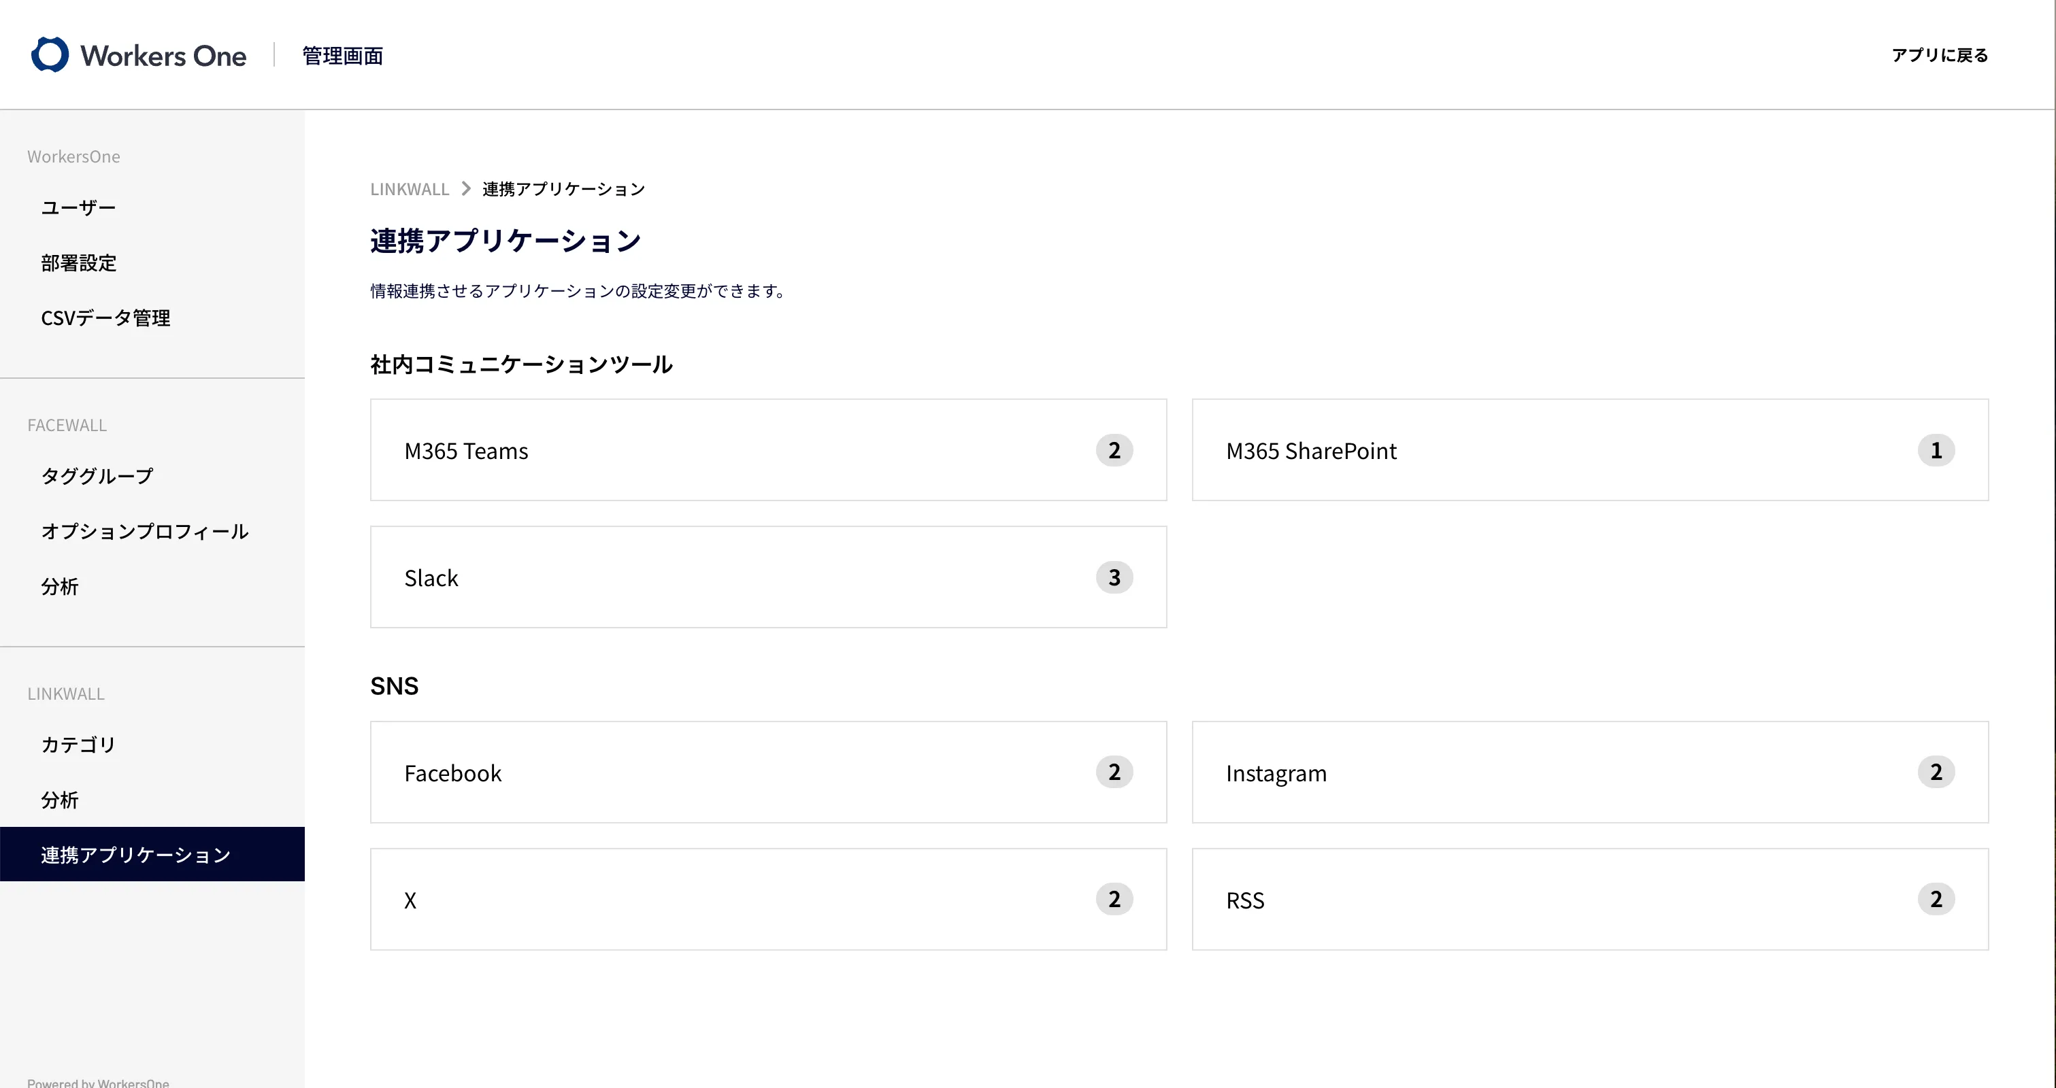The image size is (2056, 1088).
Task: Click the count badge on M365 Teams
Action: 1114,450
